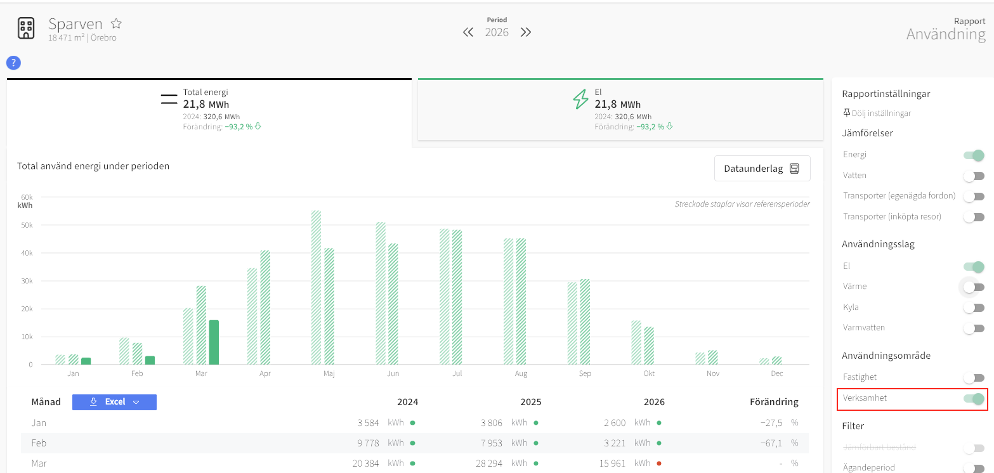Toggle the Vatten comparison switch
This screenshot has width=994, height=473.
[974, 176]
